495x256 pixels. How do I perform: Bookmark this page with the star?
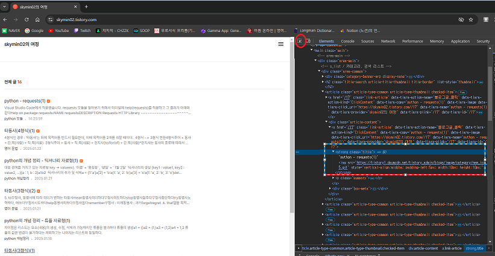pyautogui.click(x=471, y=19)
